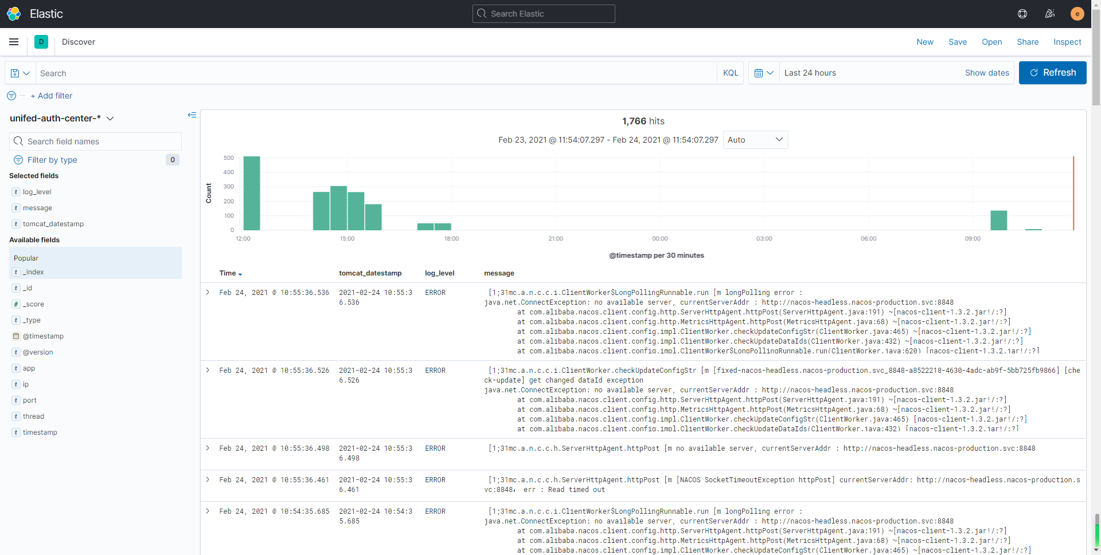Collapse the field sidebar icon
This screenshot has width=1101, height=555.
(192, 115)
